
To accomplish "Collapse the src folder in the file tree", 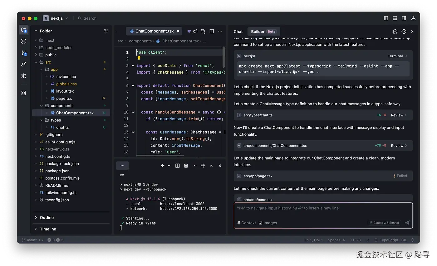I will tap(36, 62).
